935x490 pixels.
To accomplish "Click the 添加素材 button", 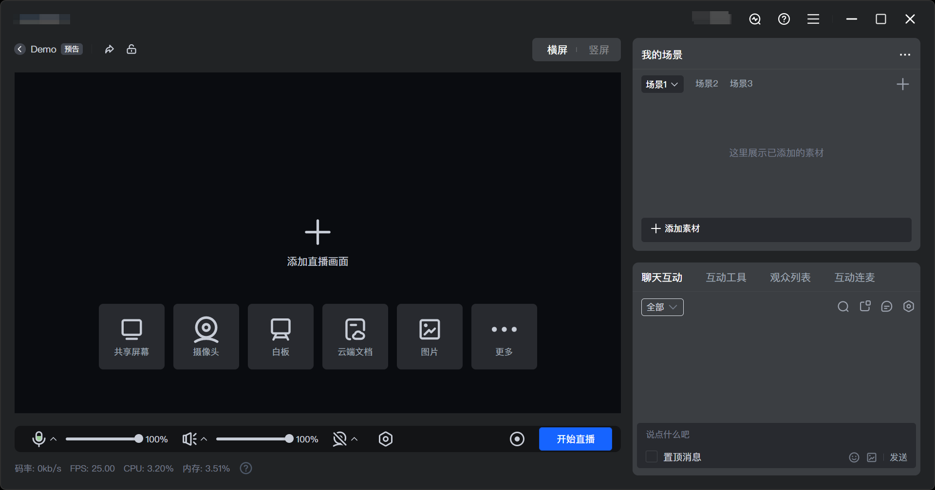I will pos(776,229).
